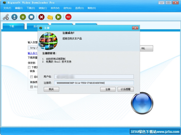Viewport: 181px width, 135px height.
Task: Click the 注册成功! heading text
Action: (68, 33)
